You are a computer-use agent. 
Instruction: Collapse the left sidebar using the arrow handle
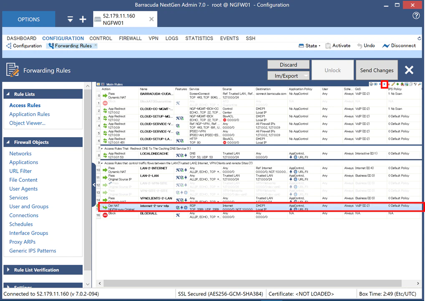(x=94, y=185)
